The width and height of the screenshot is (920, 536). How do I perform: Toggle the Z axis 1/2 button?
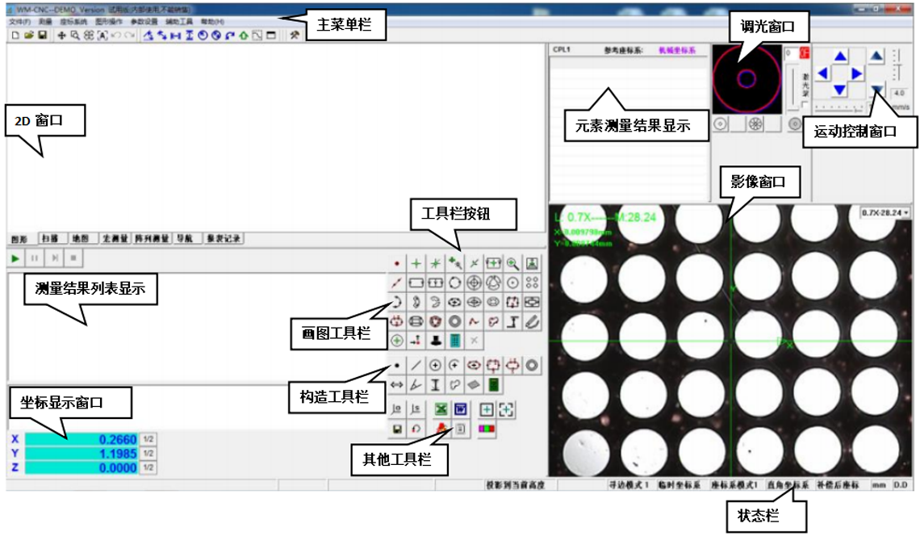point(148,467)
